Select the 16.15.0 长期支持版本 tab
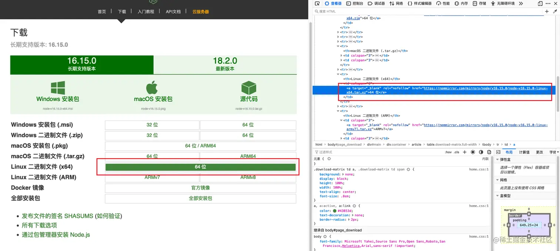Viewport: 560px width, 251px height. coord(82,65)
